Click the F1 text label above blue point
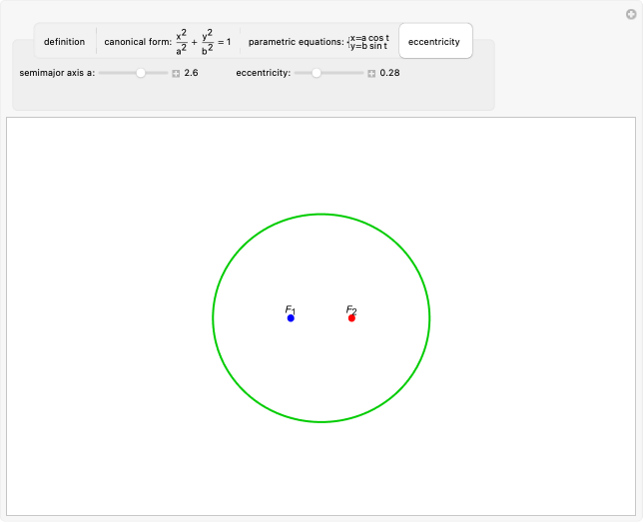This screenshot has height=523, width=643. pos(291,309)
